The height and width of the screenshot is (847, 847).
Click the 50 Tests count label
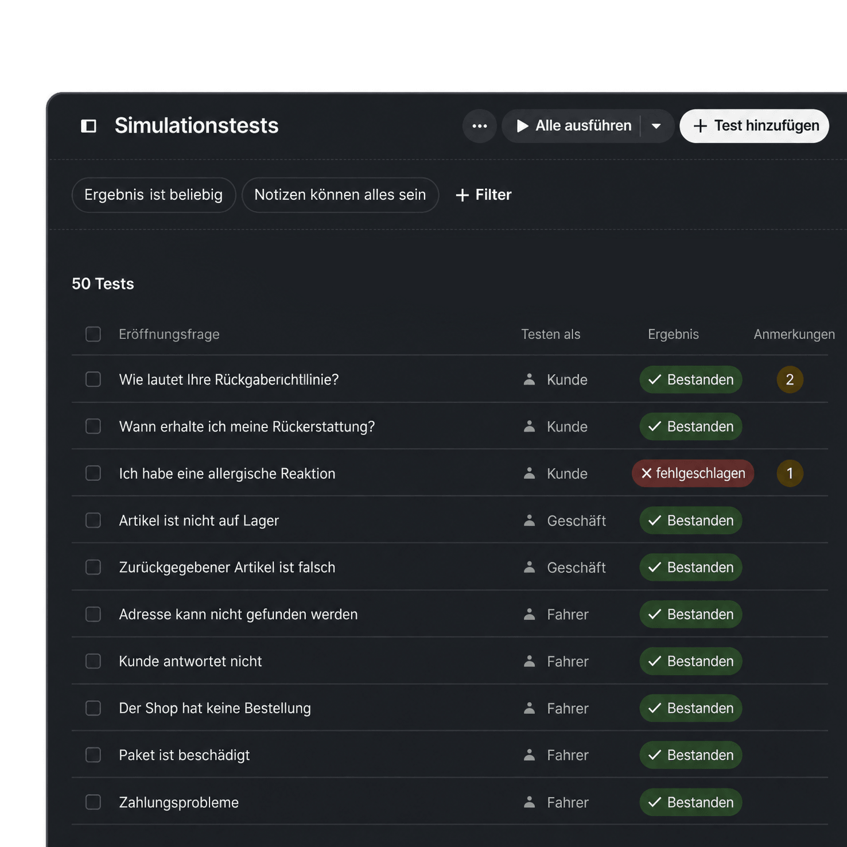click(x=103, y=283)
